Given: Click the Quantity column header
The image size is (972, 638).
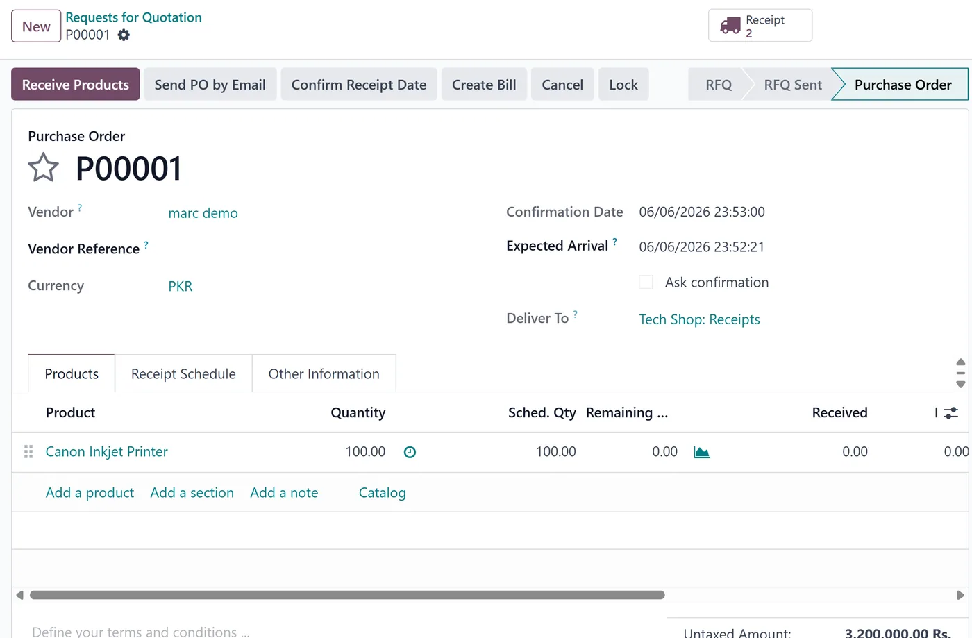Looking at the screenshot, I should click(358, 412).
